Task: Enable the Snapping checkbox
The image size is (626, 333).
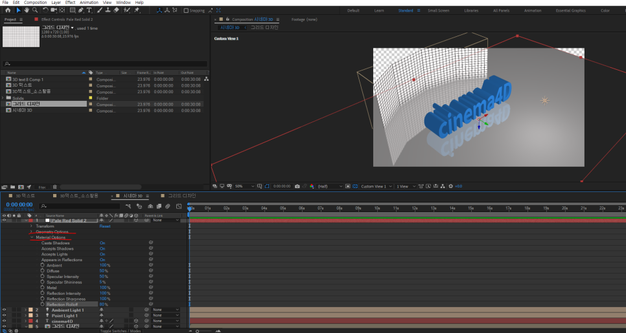Action: (186, 11)
